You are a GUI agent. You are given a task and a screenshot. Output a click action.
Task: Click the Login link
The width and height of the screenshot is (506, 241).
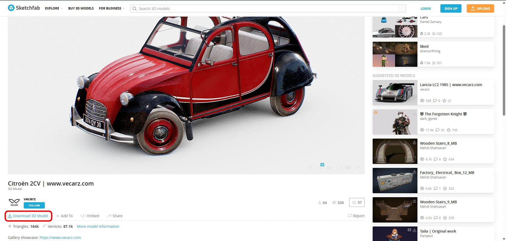(x=426, y=8)
